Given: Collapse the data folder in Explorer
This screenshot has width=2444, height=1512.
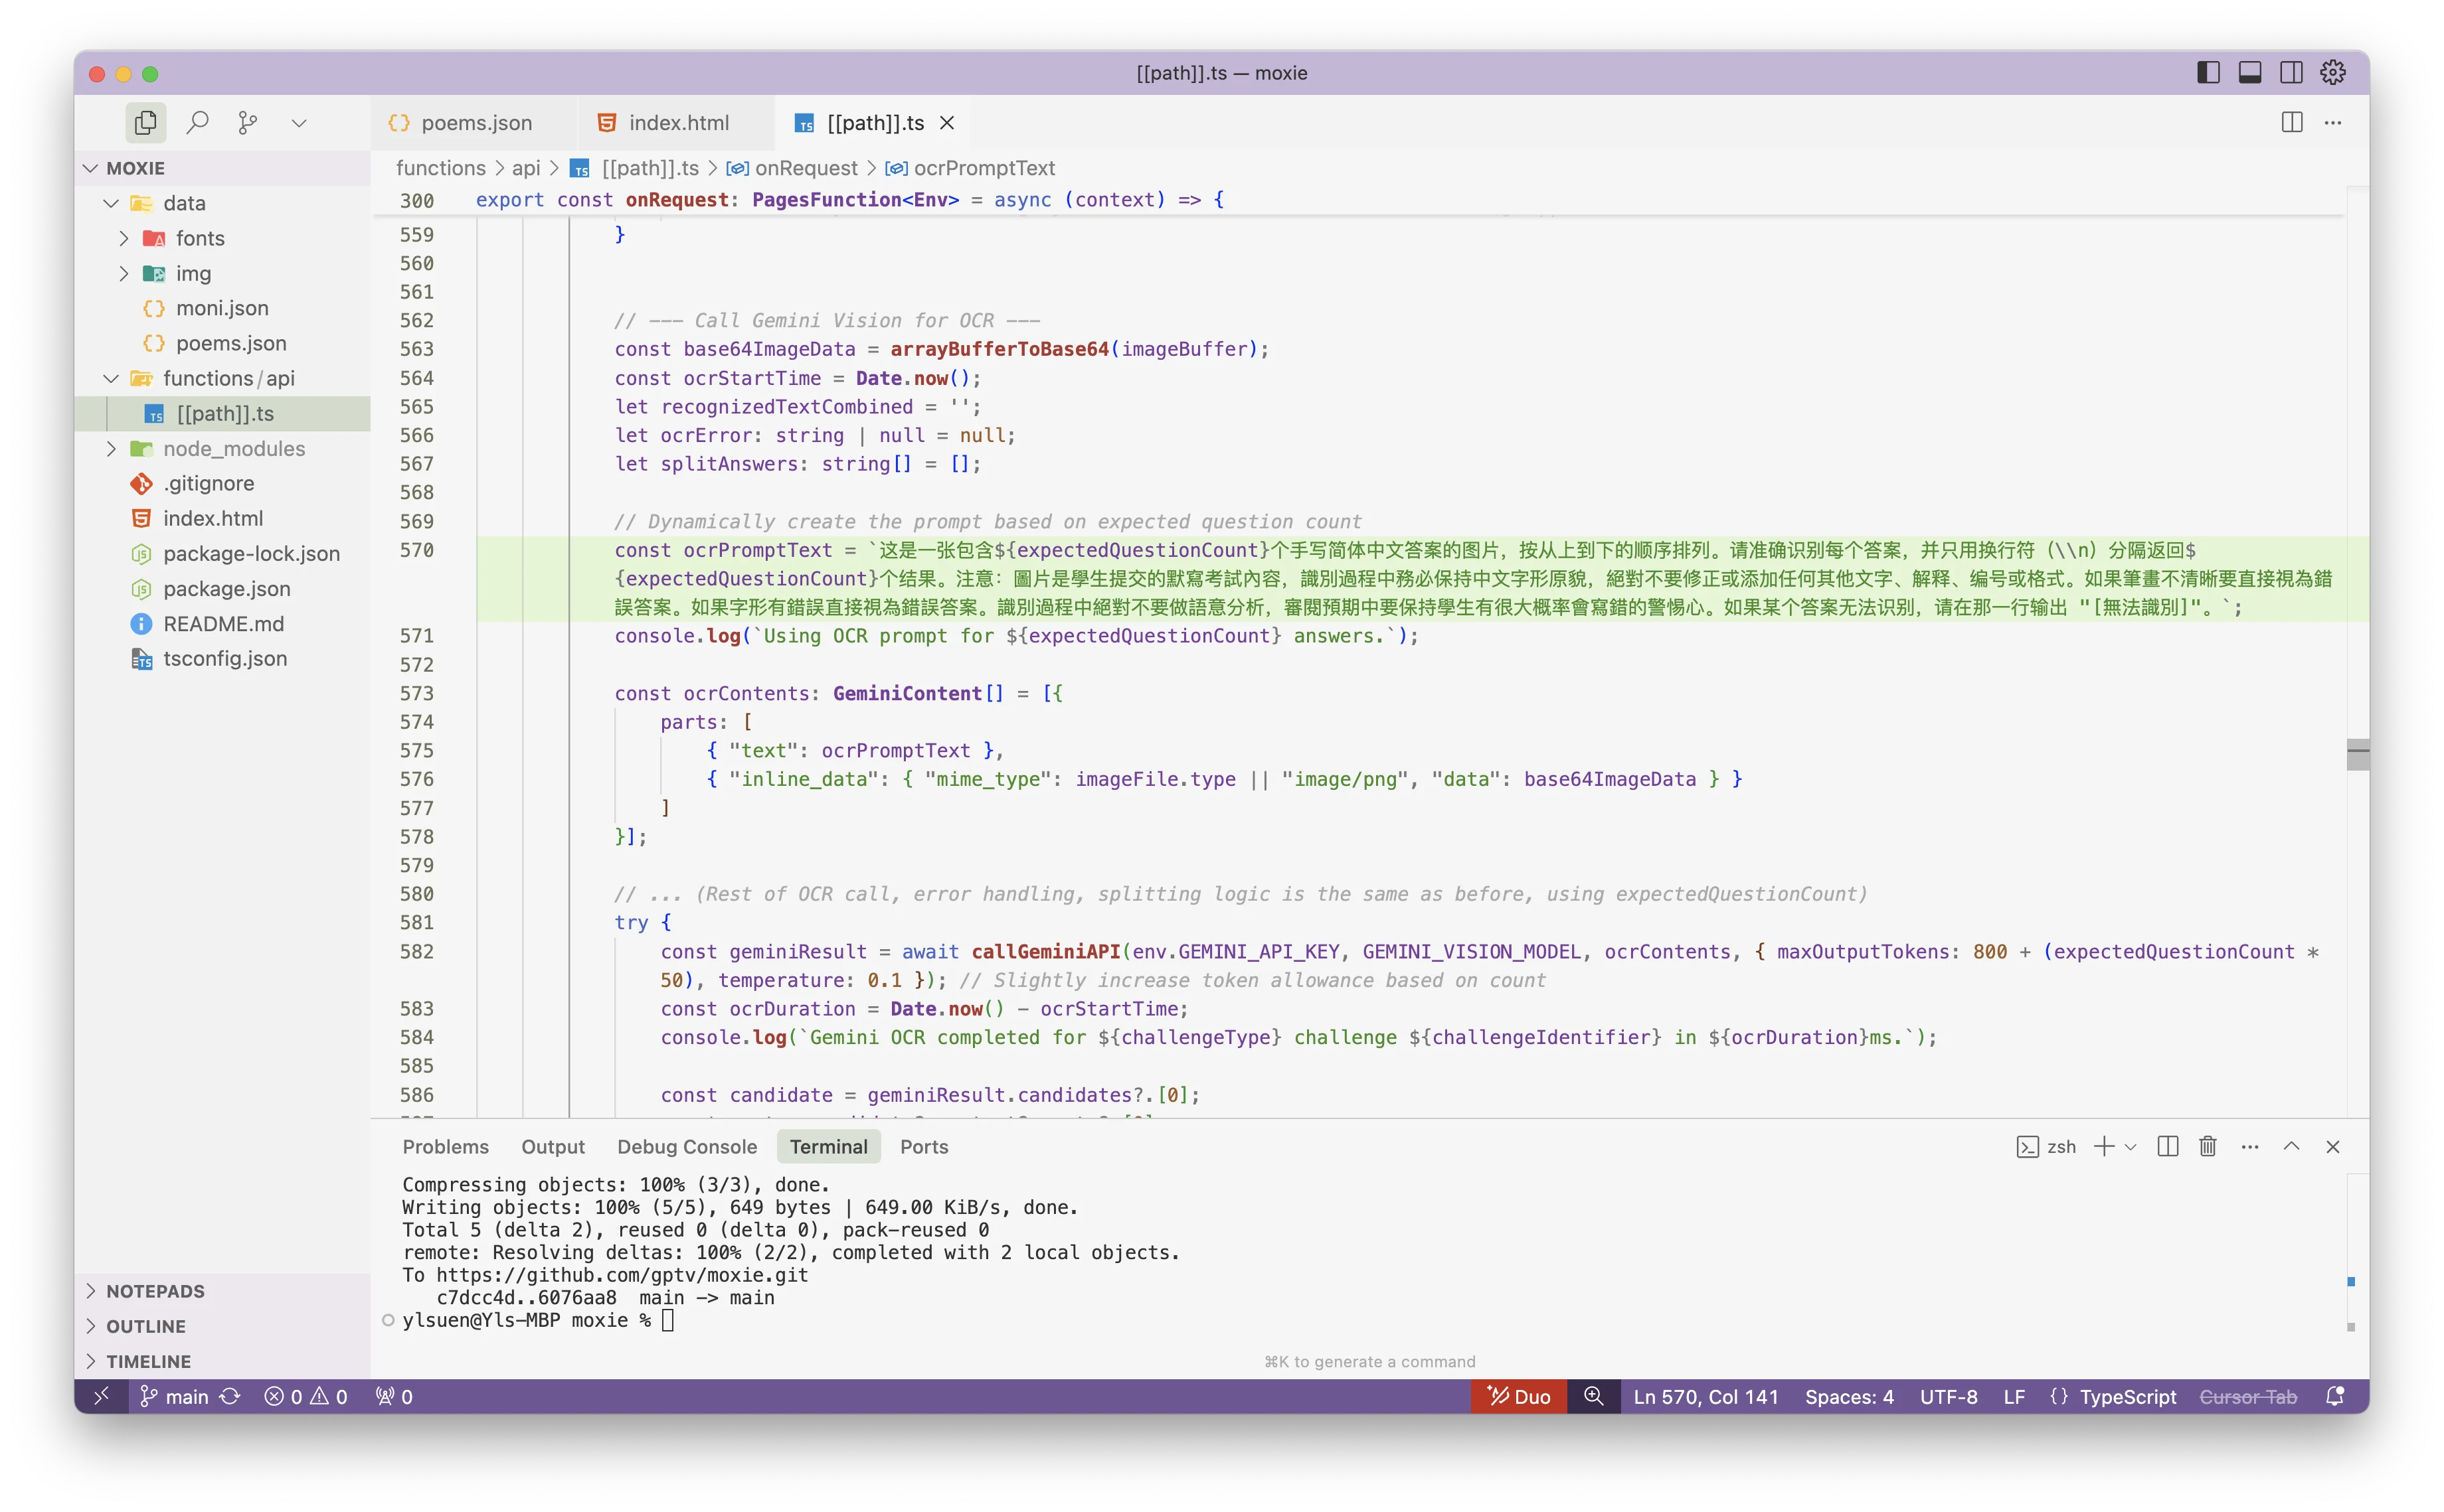Looking at the screenshot, I should [x=110, y=203].
